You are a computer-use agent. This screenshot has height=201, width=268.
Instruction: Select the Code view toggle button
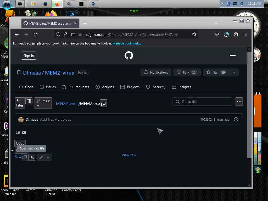(x=20, y=143)
